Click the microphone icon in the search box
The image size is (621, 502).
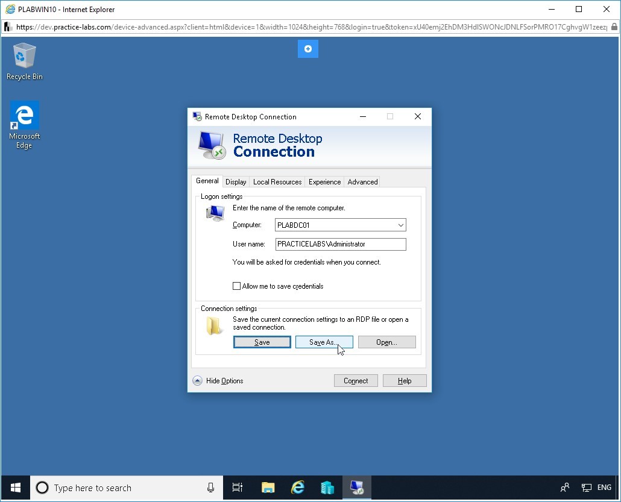210,488
